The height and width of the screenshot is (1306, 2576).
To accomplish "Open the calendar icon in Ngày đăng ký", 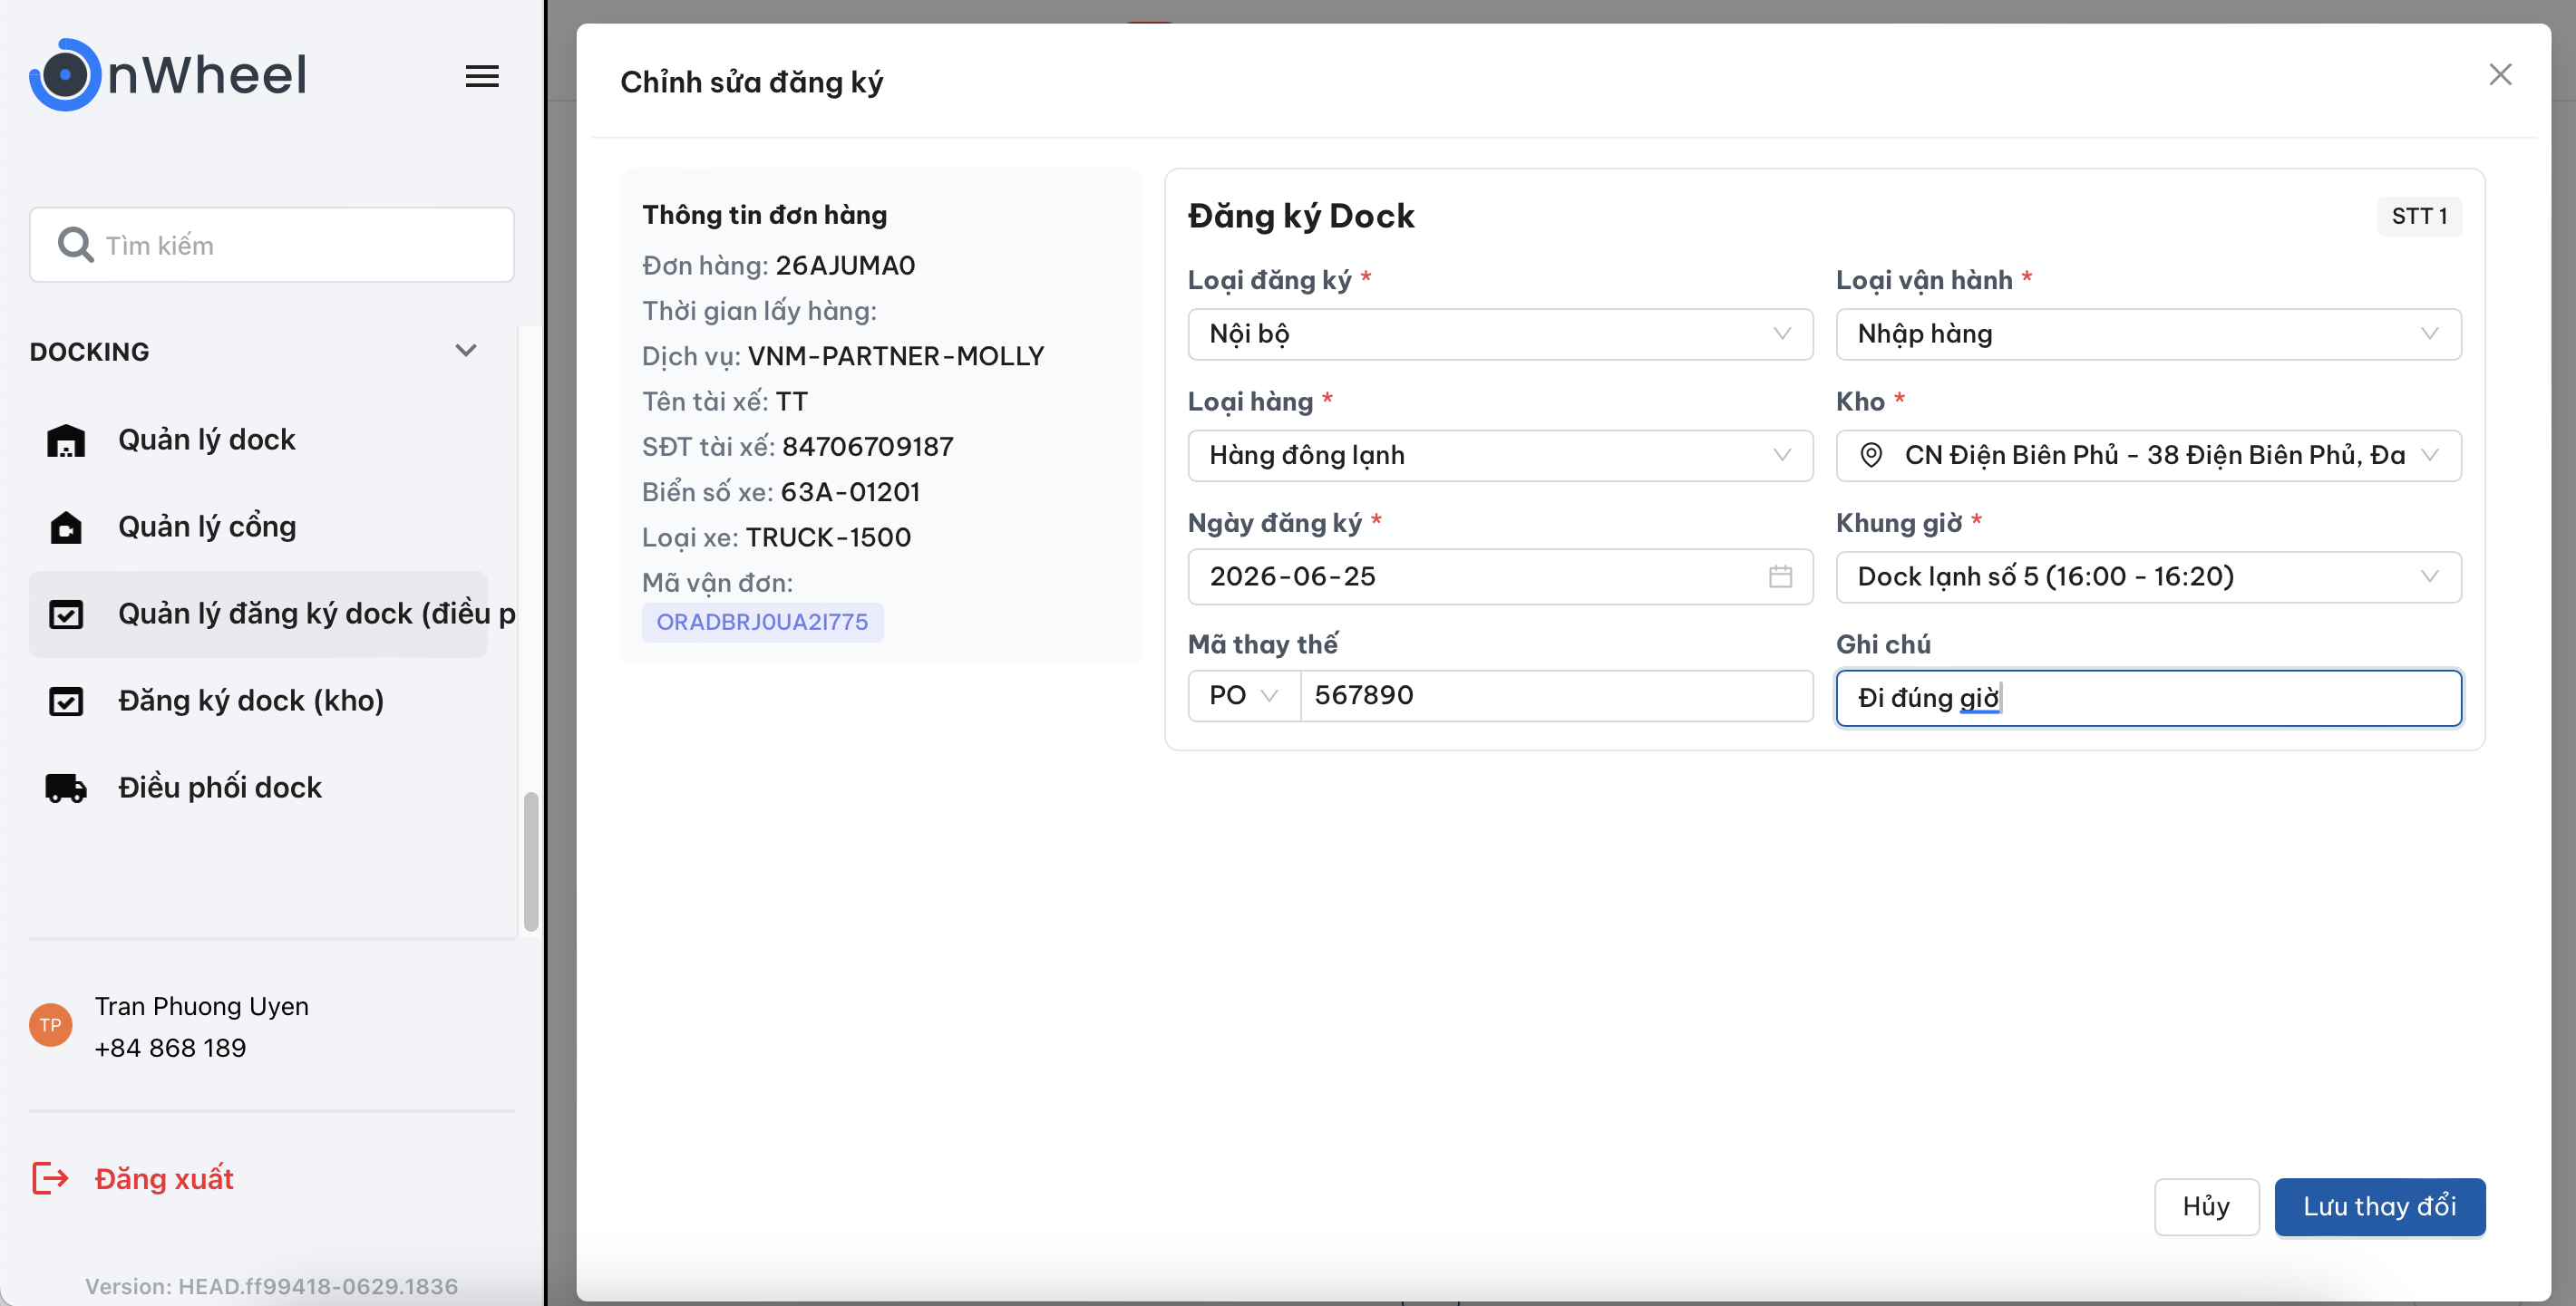I will click(1780, 576).
